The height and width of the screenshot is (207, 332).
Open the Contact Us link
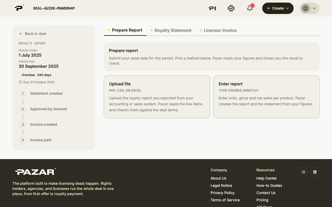[x=266, y=193]
